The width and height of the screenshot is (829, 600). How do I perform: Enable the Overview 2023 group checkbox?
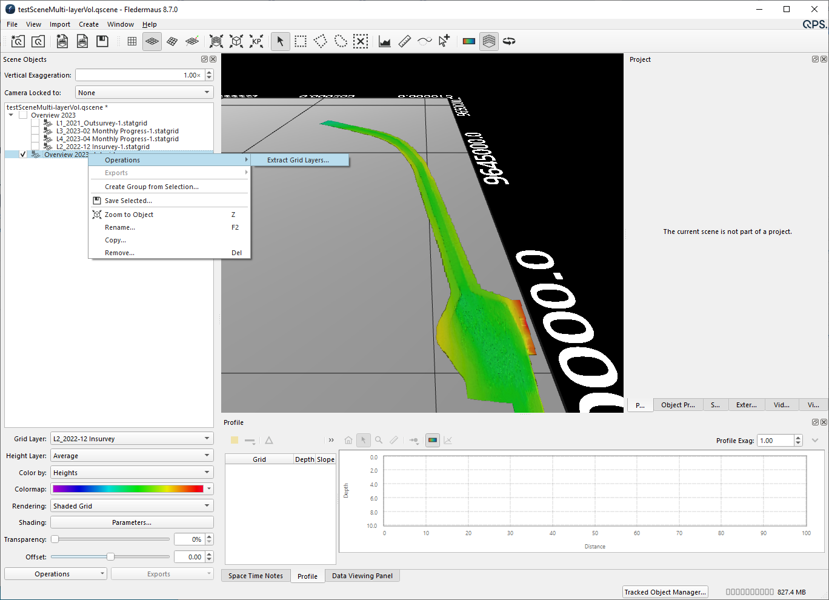pyautogui.click(x=22, y=115)
